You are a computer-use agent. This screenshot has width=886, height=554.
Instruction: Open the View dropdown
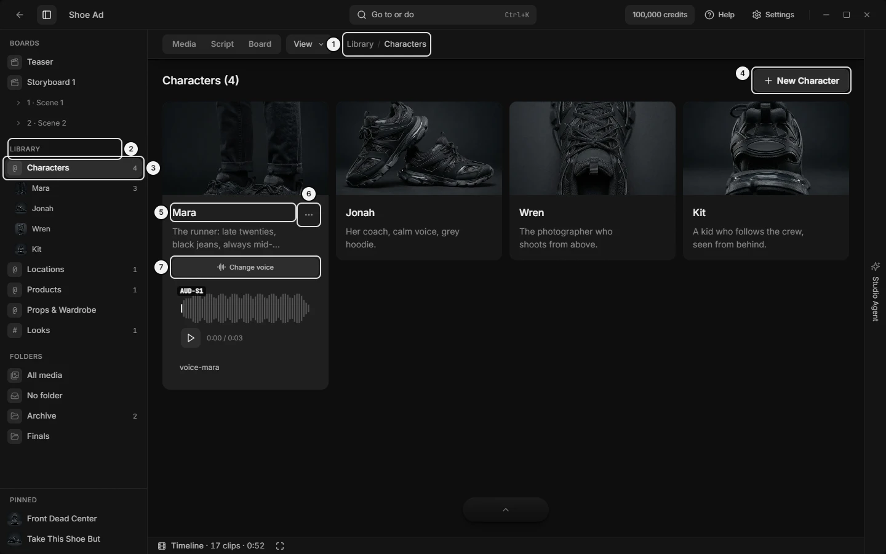click(x=308, y=44)
